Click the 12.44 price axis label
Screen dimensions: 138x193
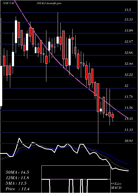click(x=129, y=64)
